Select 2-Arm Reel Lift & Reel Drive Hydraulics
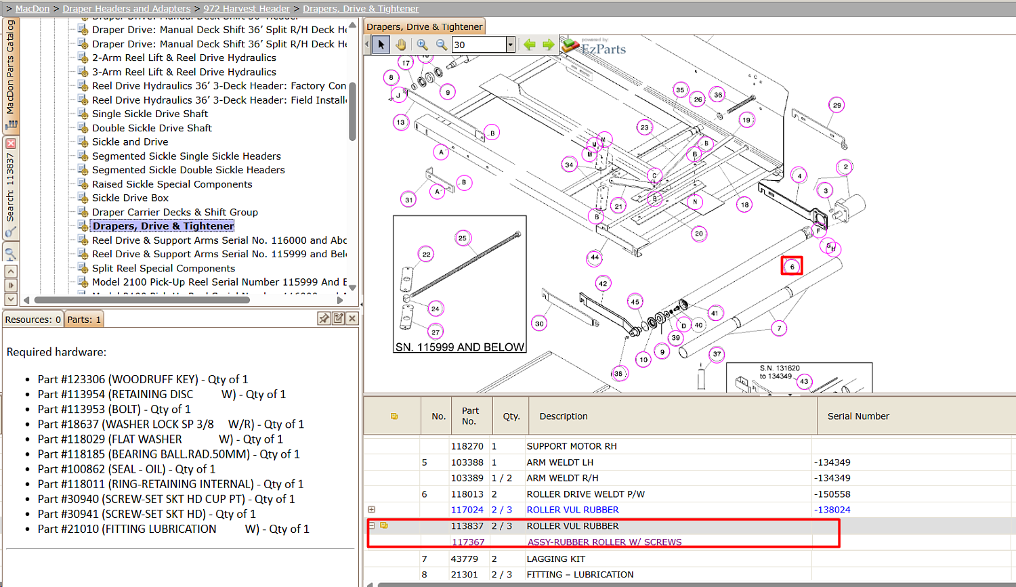 (184, 58)
